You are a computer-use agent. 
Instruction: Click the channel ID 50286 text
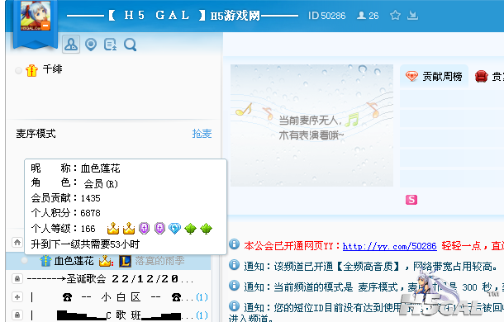326,16
